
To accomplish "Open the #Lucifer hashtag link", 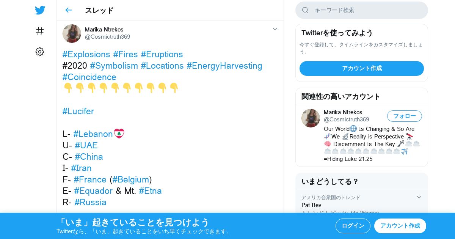I will click(x=78, y=111).
